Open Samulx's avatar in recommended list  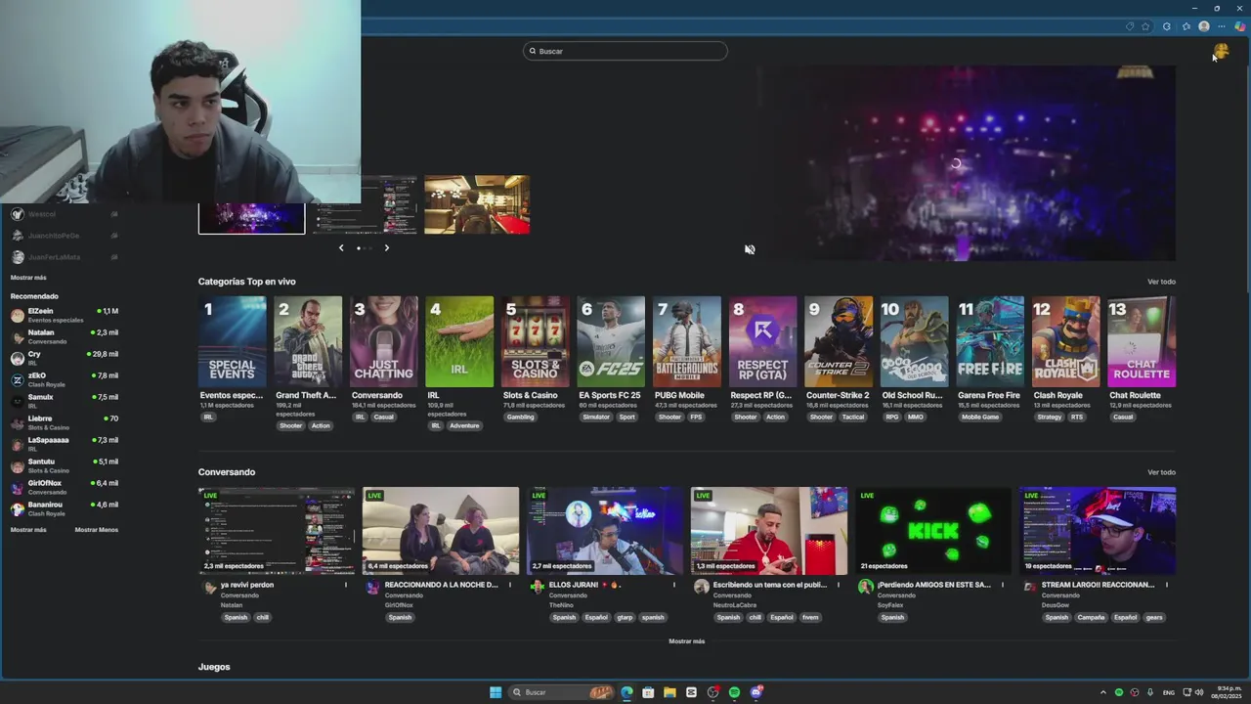(x=17, y=401)
